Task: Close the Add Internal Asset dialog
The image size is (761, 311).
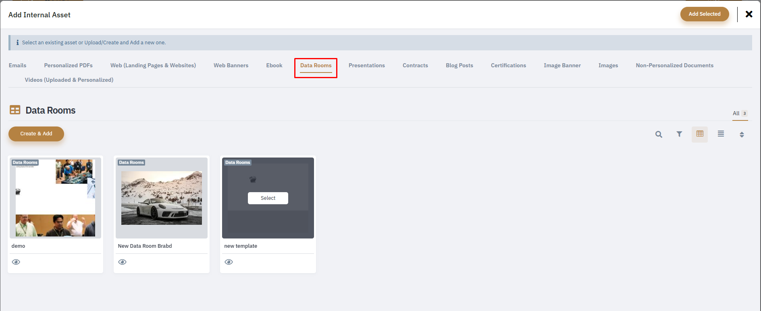Action: 749,15
